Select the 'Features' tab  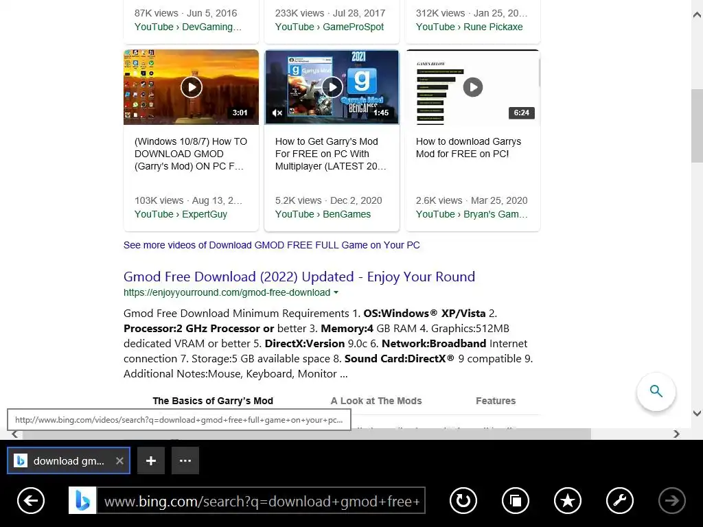pos(496,401)
